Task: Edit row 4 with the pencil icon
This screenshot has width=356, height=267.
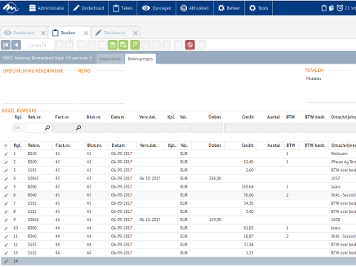Action: 6,179
